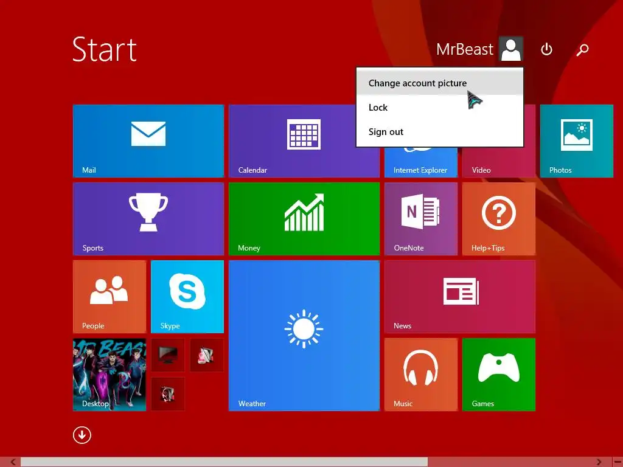
Task: Open the Money tile
Action: click(304, 219)
